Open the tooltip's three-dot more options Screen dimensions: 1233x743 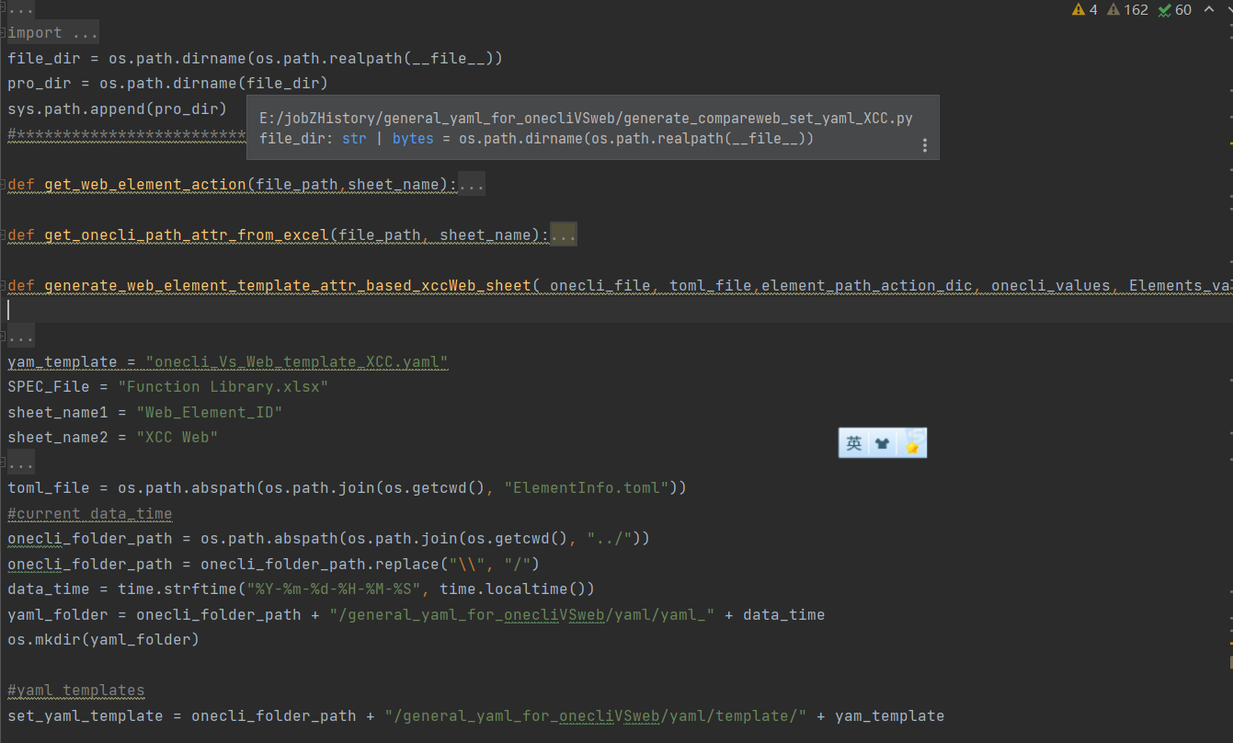(x=924, y=145)
